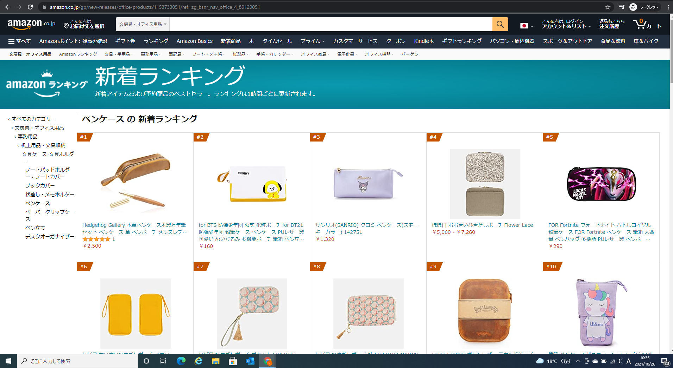Click the browser forward arrow

[19, 7]
